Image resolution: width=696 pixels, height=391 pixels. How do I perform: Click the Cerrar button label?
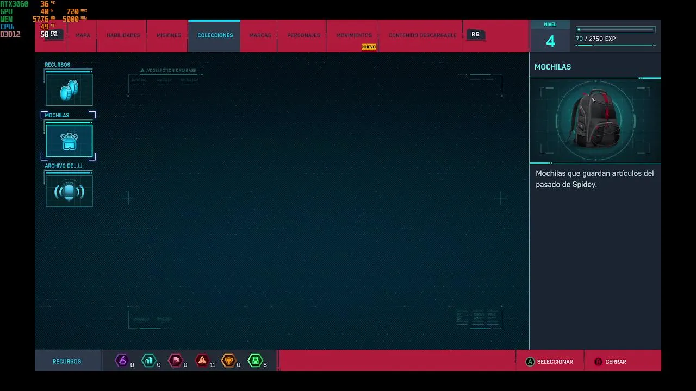616,362
